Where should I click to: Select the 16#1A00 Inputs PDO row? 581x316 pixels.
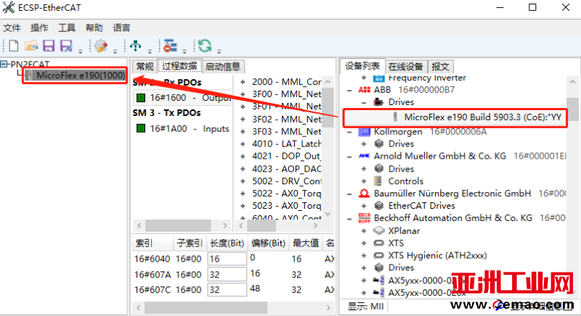tap(182, 128)
